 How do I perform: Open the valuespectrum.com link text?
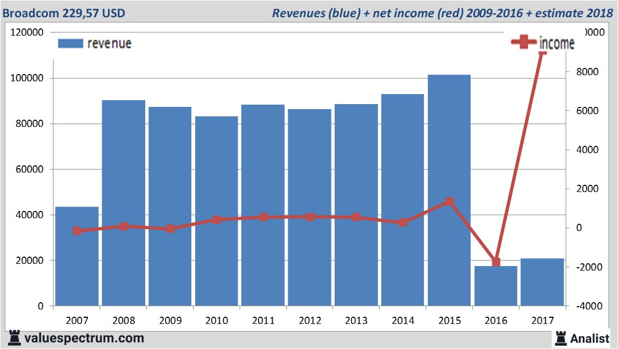coord(84,338)
